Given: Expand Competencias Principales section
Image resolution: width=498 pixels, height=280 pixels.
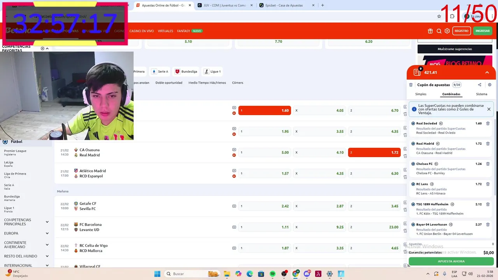Looking at the screenshot, I should pyautogui.click(x=47, y=222).
